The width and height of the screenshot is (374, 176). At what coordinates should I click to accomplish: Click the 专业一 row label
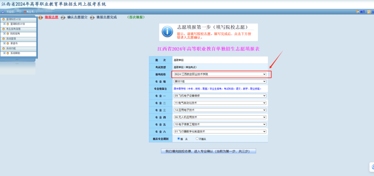pyautogui.click(x=161, y=96)
